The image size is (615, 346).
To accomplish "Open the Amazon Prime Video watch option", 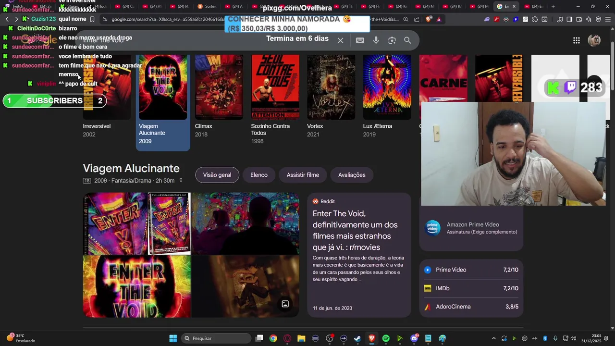I will tap(471, 228).
